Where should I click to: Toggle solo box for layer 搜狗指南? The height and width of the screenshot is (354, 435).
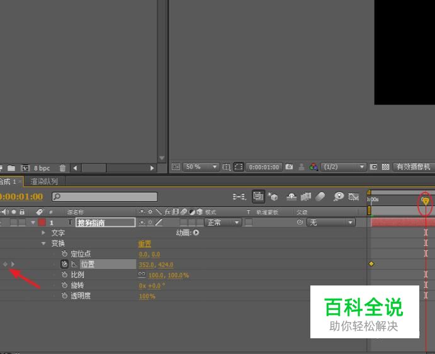(x=14, y=223)
